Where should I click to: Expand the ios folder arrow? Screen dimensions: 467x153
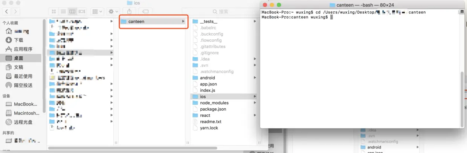point(255,96)
